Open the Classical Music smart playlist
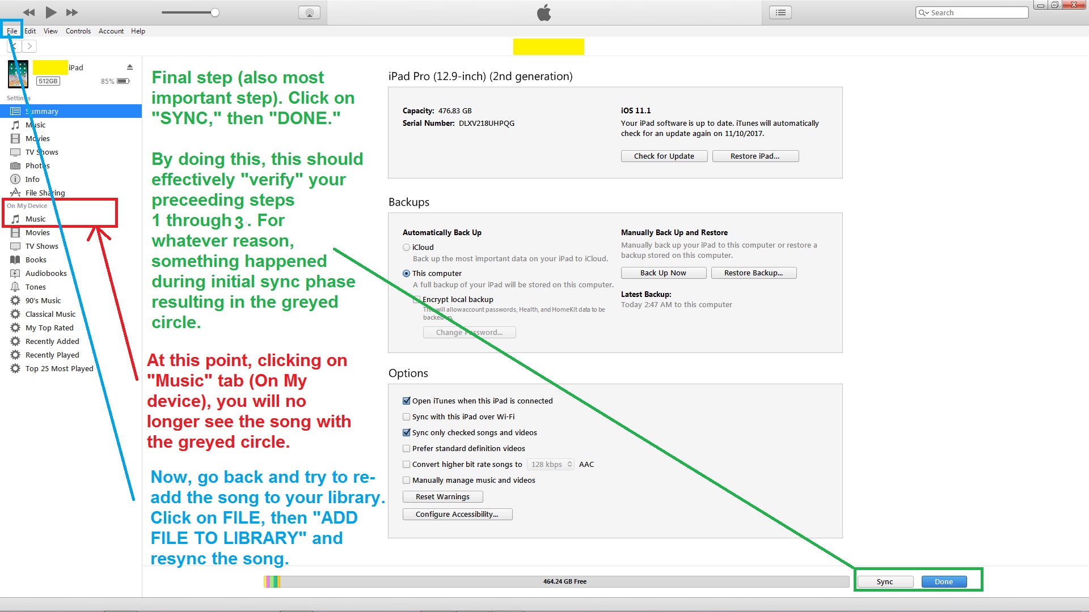This screenshot has width=1089, height=612. (50, 314)
